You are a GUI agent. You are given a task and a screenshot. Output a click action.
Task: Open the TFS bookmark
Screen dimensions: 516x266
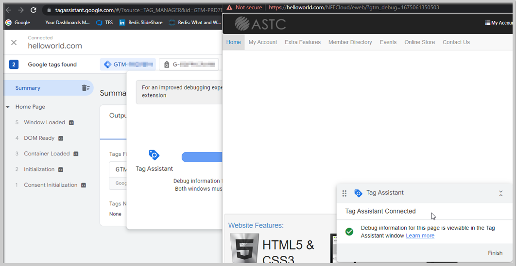(104, 23)
